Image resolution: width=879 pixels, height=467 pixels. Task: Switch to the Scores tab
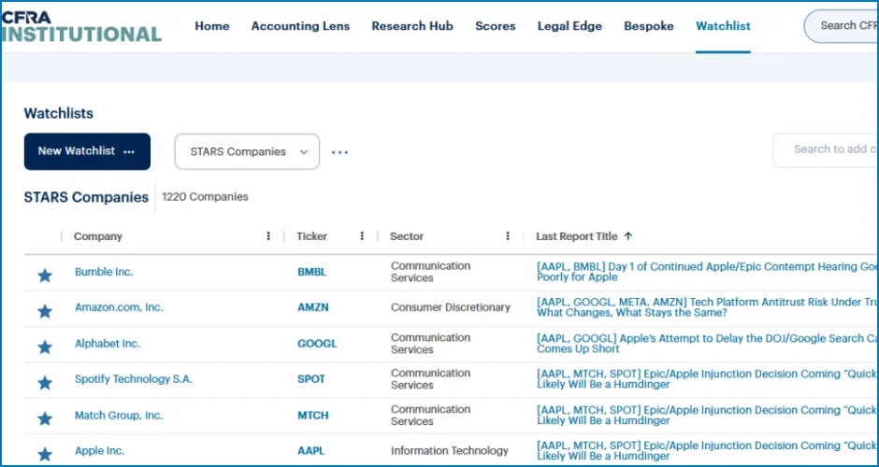click(496, 26)
